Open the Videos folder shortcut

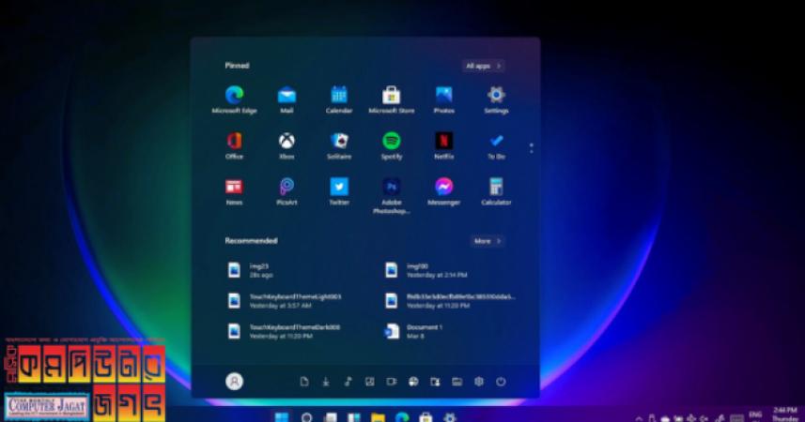pyautogui.click(x=391, y=382)
